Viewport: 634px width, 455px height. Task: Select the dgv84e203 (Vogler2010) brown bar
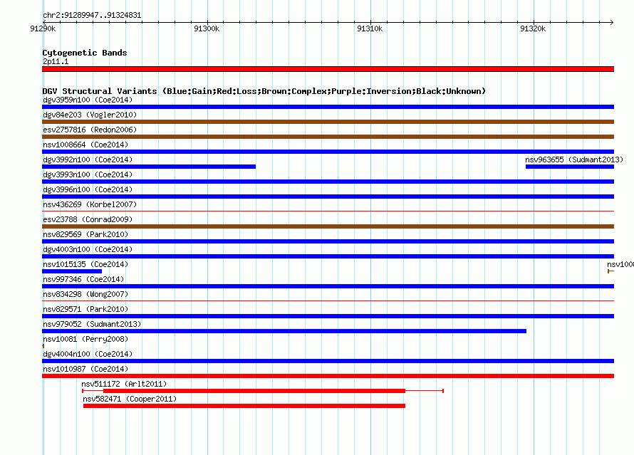328,122
